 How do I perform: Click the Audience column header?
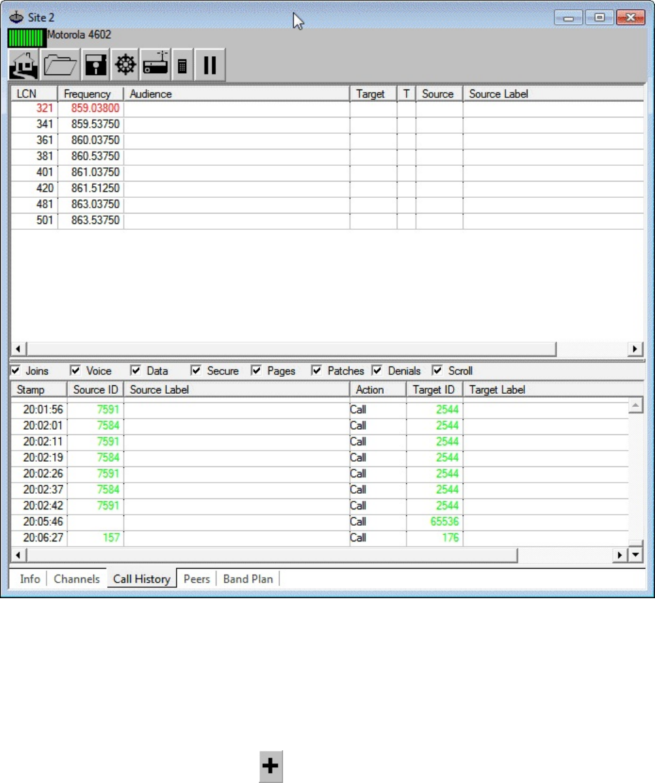[237, 94]
